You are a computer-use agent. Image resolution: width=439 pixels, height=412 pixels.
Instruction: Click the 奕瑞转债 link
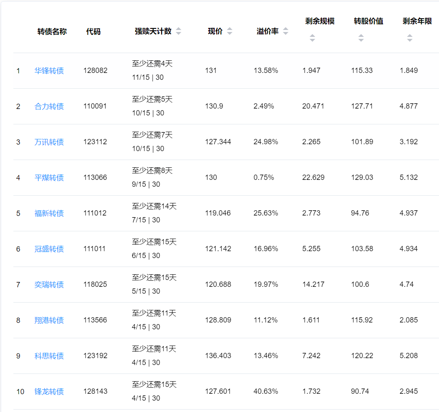pos(49,285)
